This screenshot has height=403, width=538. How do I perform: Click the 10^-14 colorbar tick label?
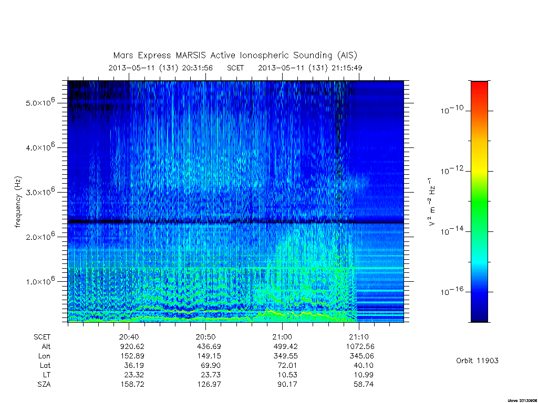tap(452, 231)
